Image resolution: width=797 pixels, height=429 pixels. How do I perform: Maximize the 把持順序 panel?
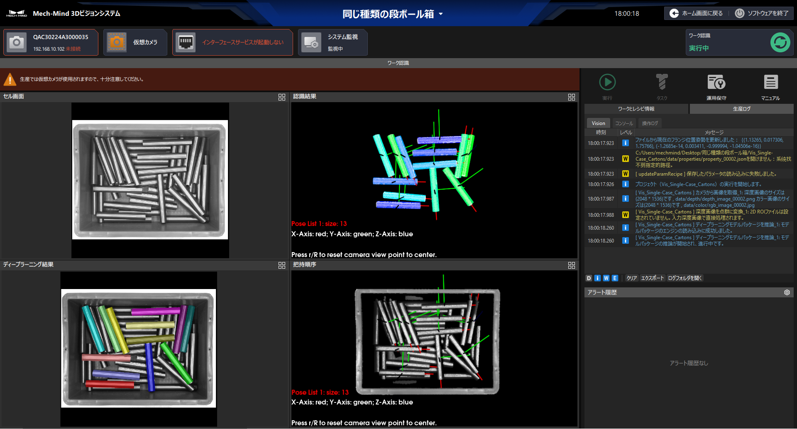pos(572,265)
